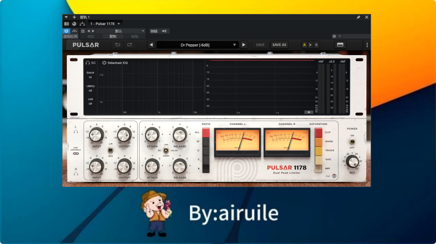This screenshot has height=244, width=436.
Task: Flip the L/R to M/S toggle switch
Action: (110, 150)
